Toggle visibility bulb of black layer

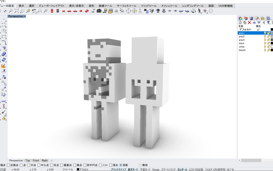(x=265, y=43)
